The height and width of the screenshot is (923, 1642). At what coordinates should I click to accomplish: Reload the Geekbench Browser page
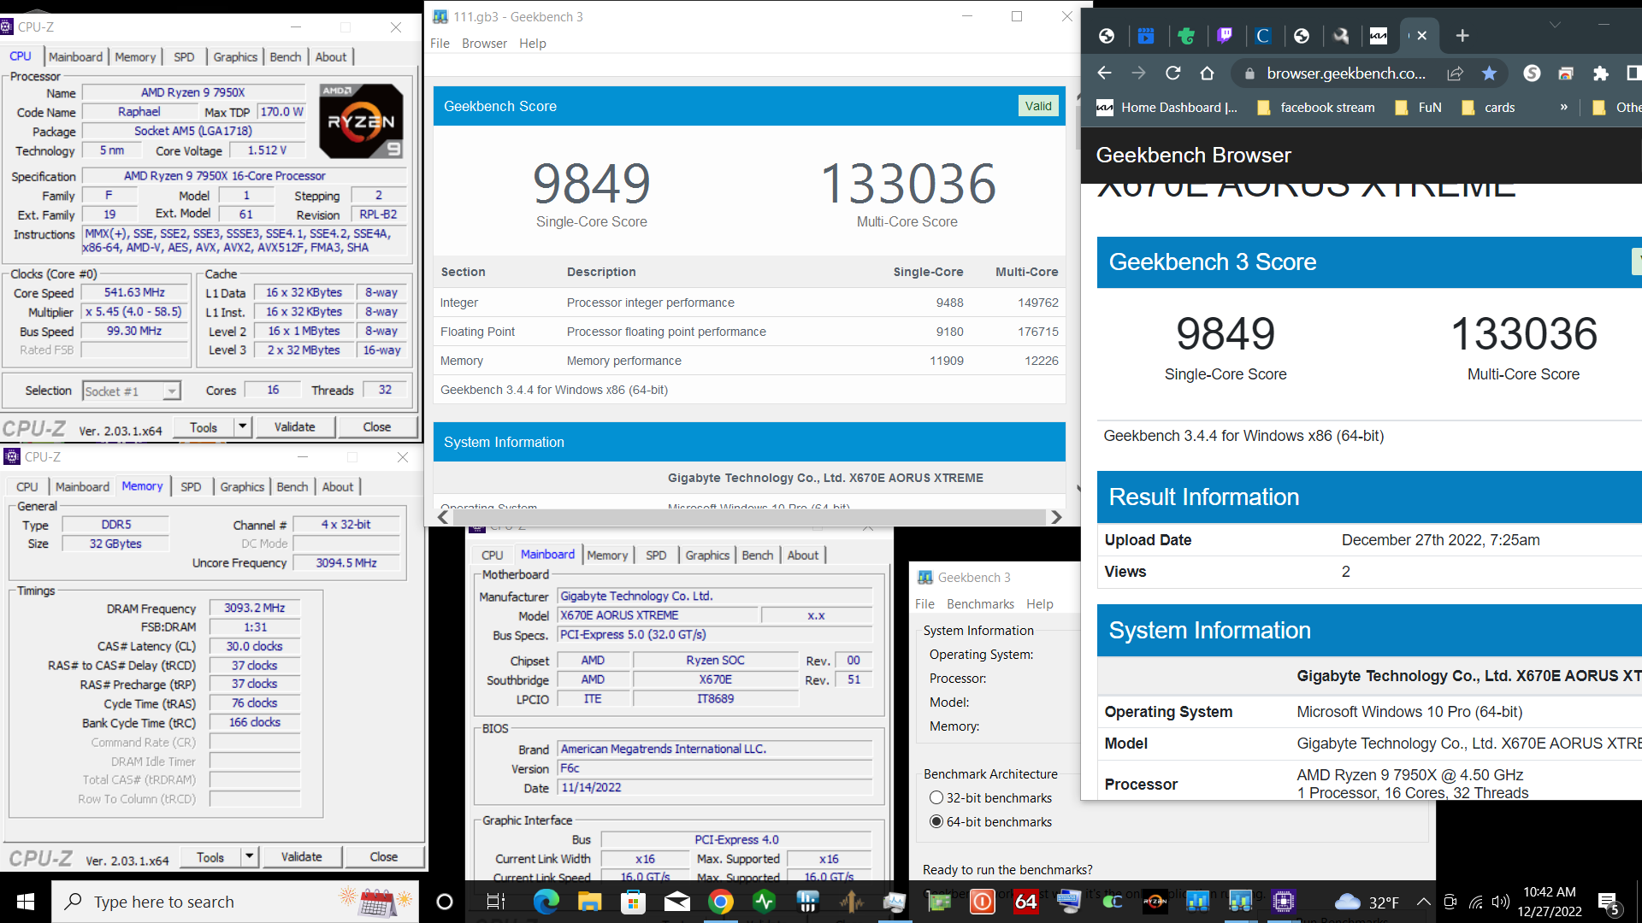(1172, 73)
